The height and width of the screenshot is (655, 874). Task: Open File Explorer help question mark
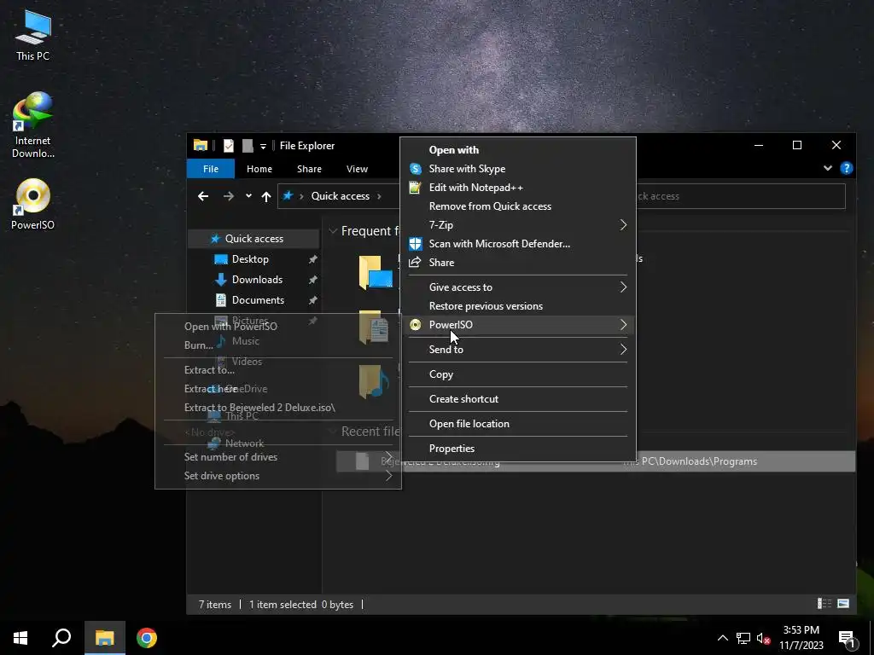[x=846, y=168]
